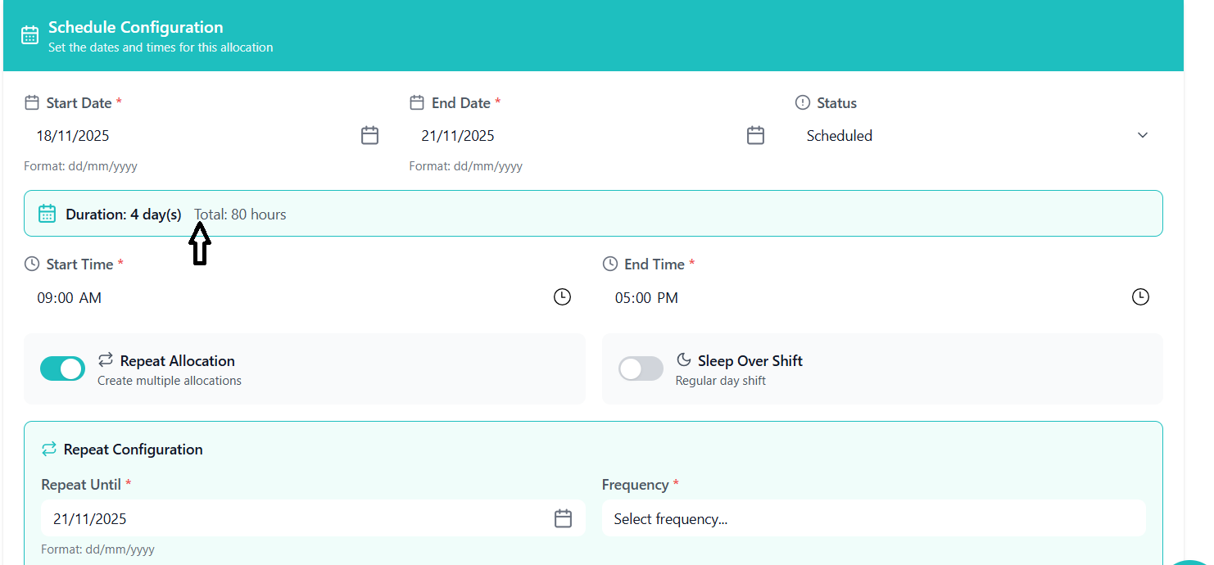Click the Repeat Configuration arrows icon
Screen dimensions: 1214x565
click(x=49, y=449)
